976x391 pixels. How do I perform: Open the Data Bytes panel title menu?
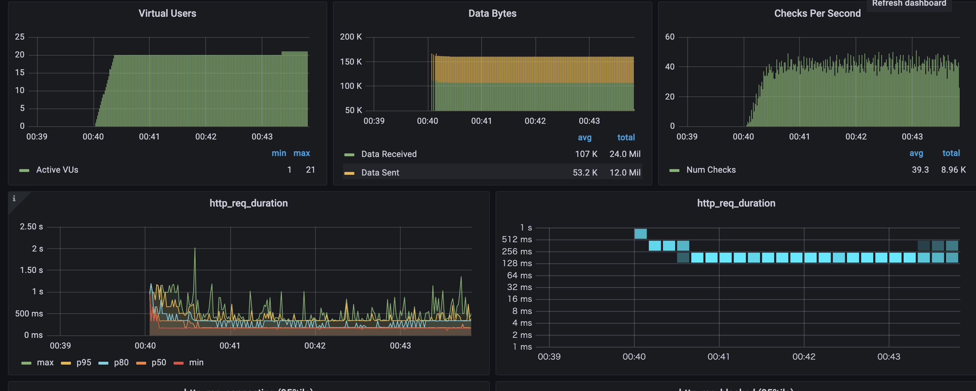tap(492, 13)
